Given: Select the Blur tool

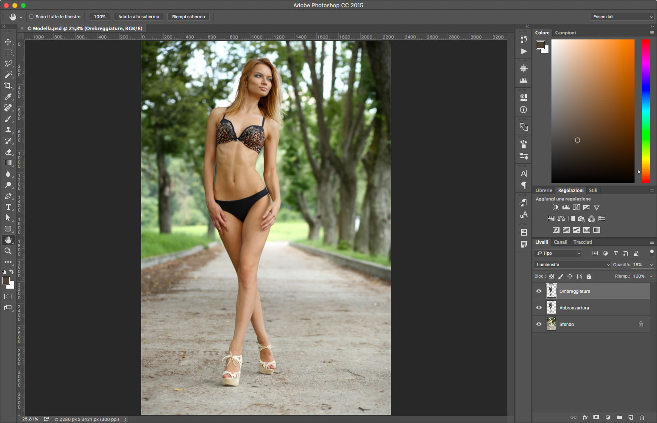Looking at the screenshot, I should point(8,174).
